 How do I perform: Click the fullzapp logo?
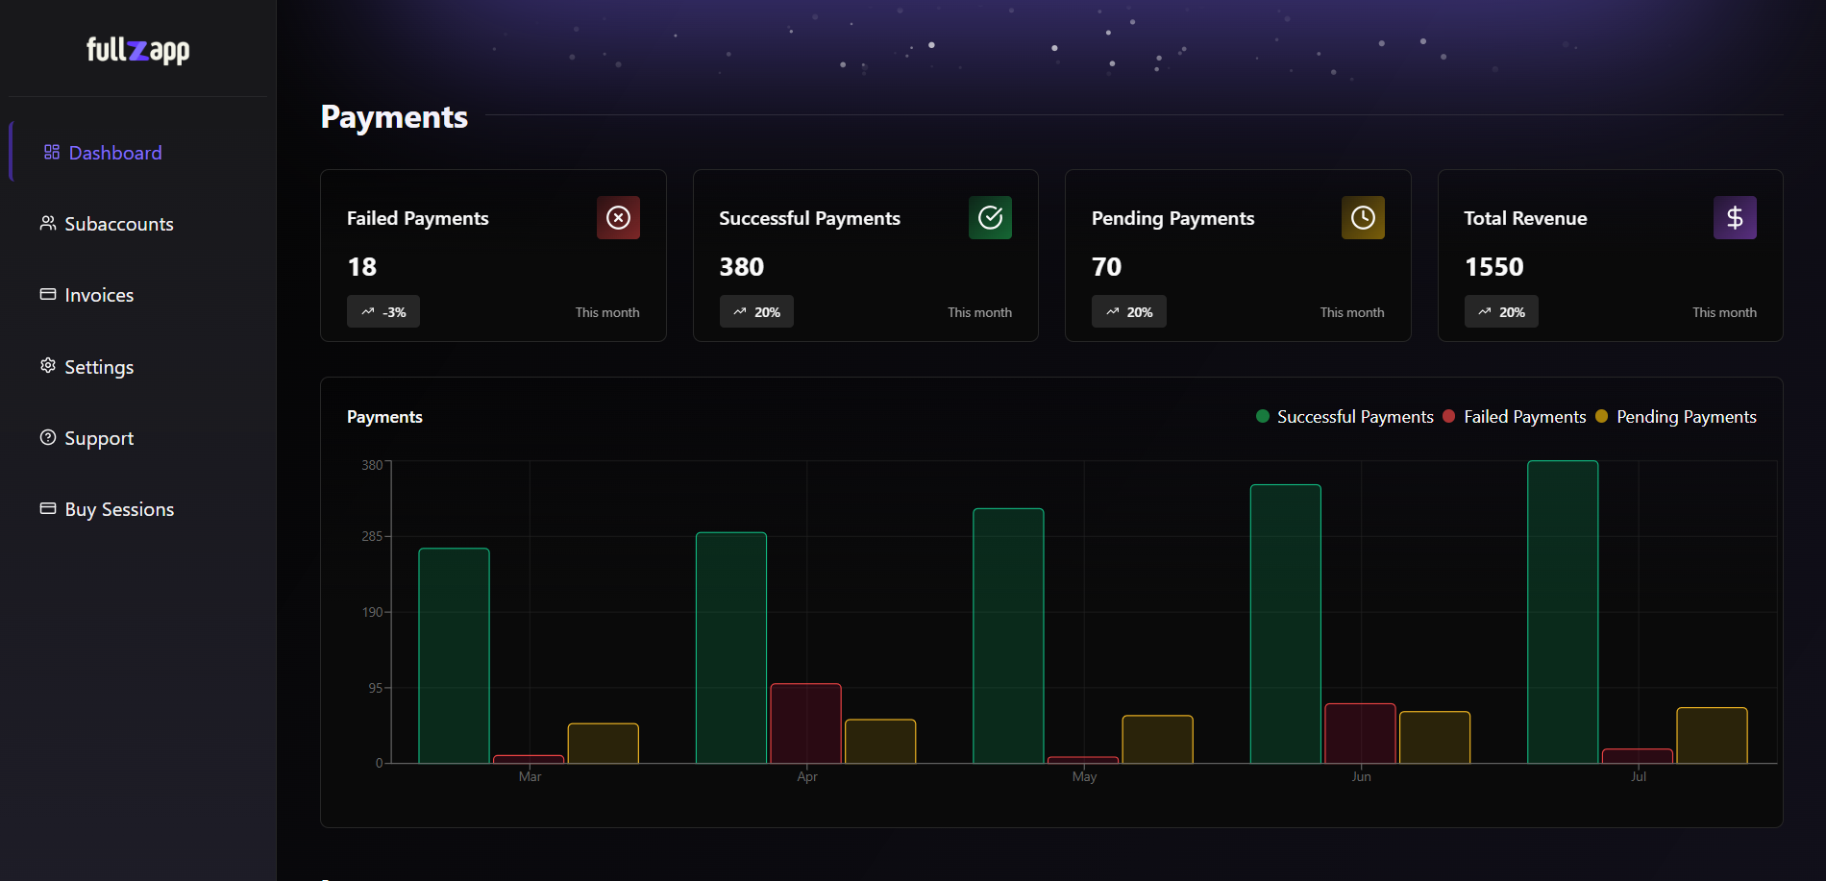point(136,50)
